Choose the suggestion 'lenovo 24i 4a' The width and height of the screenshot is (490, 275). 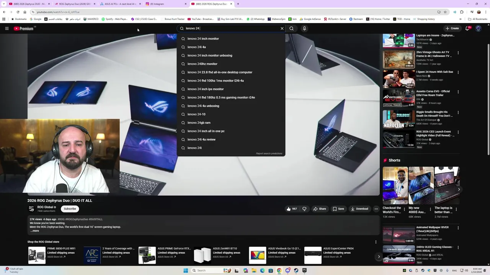click(231, 47)
